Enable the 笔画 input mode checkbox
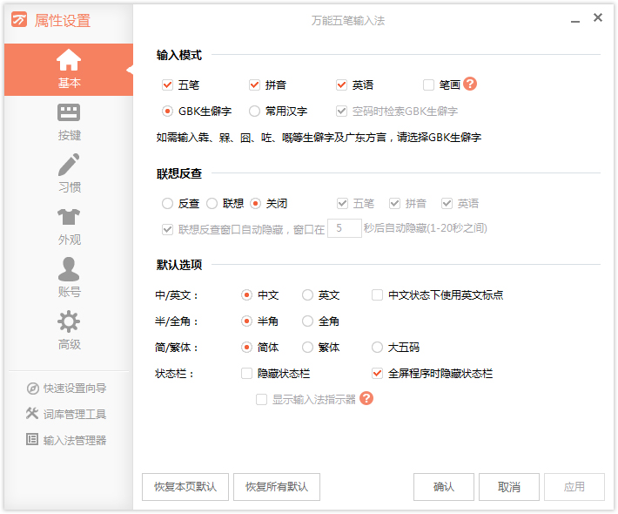The height and width of the screenshot is (514, 618). (x=428, y=85)
